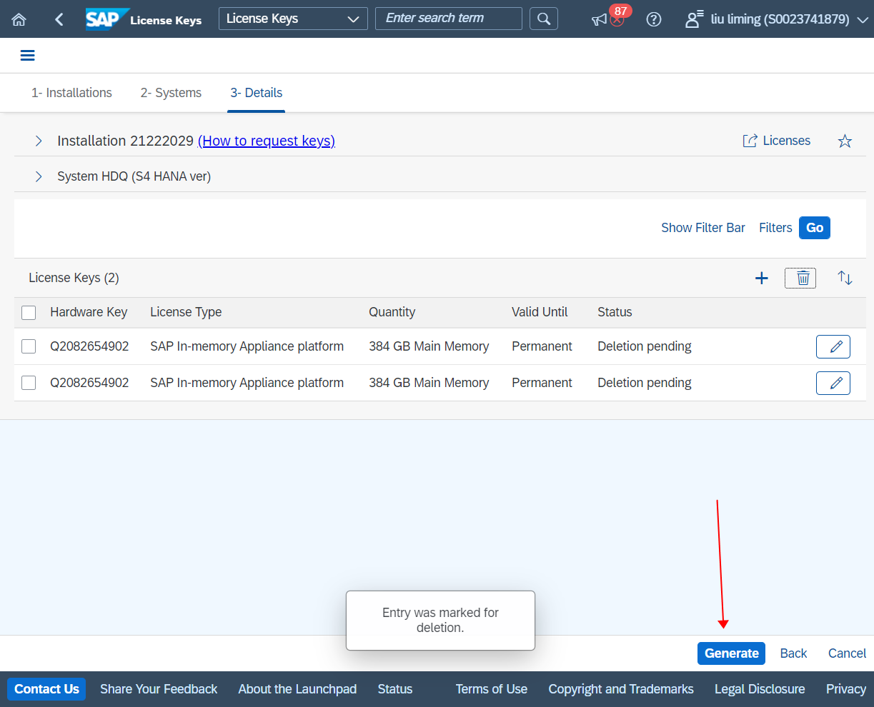Click the notification count badge 87
Image resolution: width=874 pixels, height=707 pixels.
620,11
